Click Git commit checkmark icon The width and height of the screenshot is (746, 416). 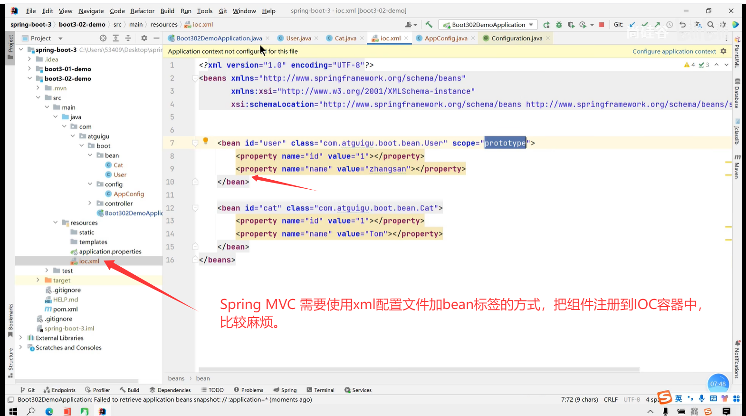pyautogui.click(x=645, y=25)
